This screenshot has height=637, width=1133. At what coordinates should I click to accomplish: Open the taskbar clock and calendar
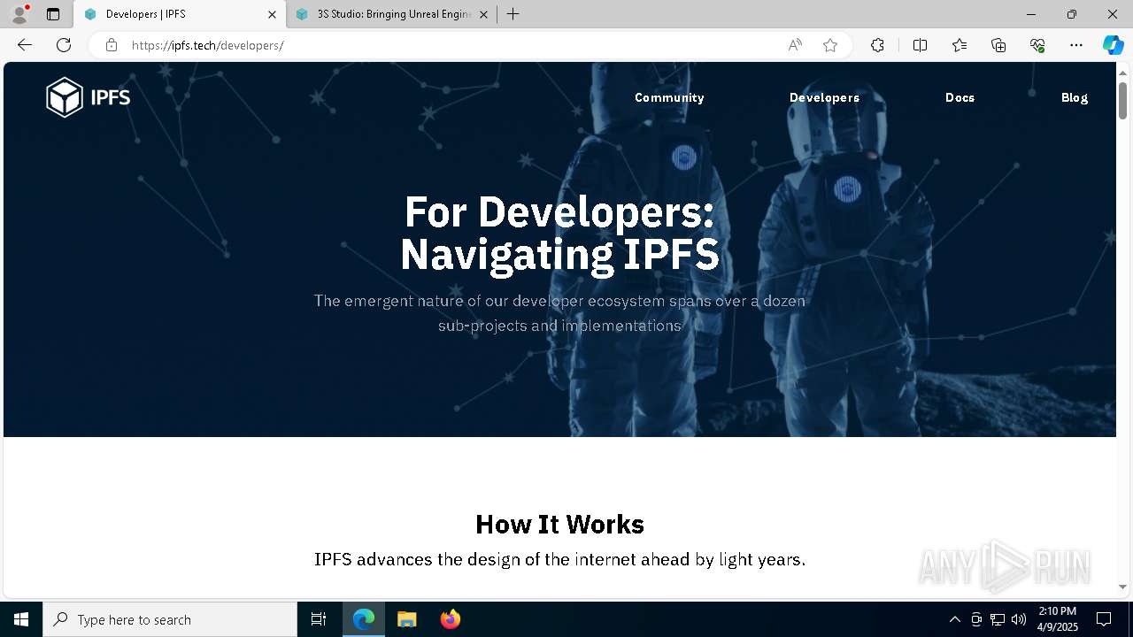point(1057,619)
